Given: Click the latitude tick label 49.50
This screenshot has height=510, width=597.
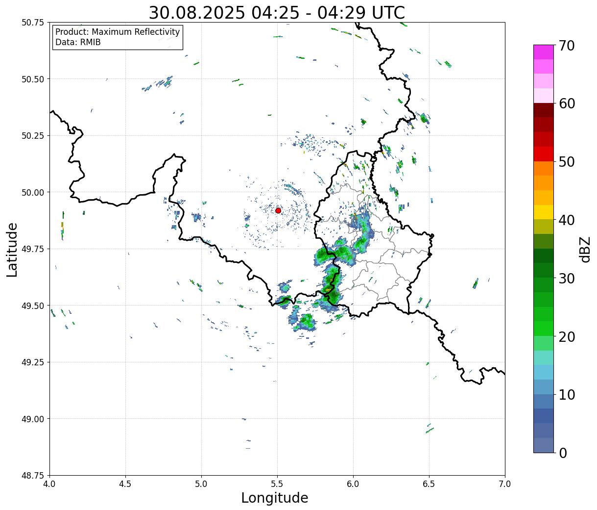Looking at the screenshot, I should point(33,306).
